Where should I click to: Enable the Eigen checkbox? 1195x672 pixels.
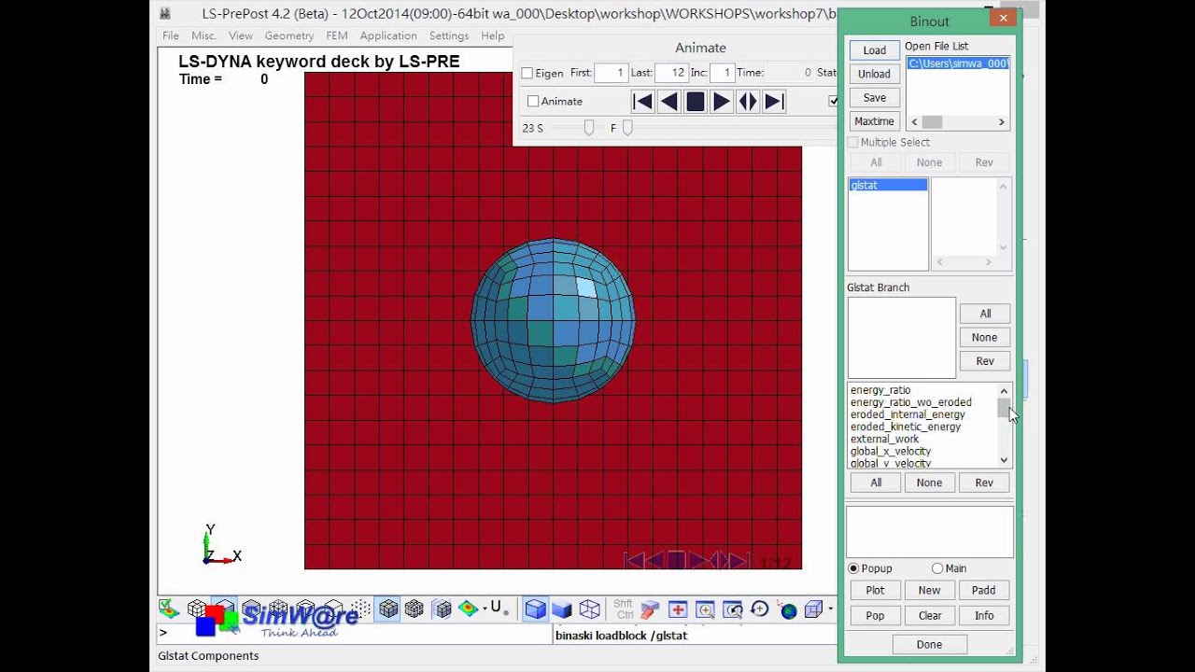coord(527,73)
